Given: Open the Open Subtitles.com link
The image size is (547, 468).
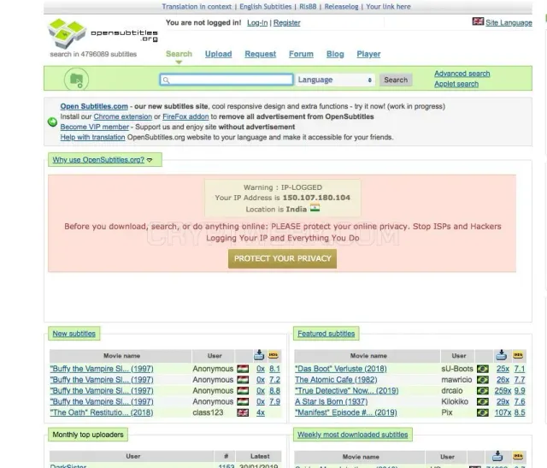Looking at the screenshot, I should [x=94, y=106].
